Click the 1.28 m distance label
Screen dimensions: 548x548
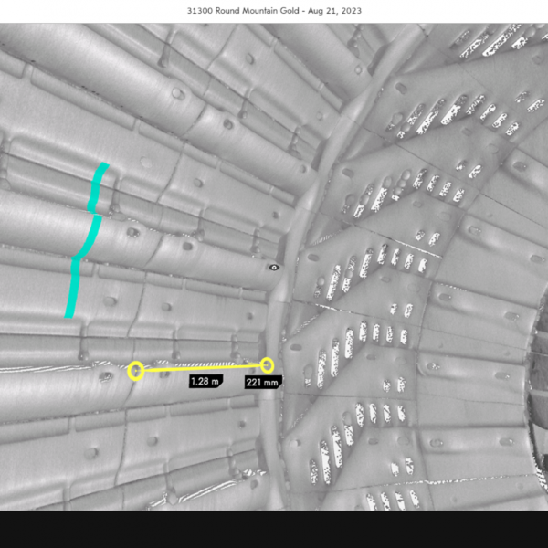[205, 380]
